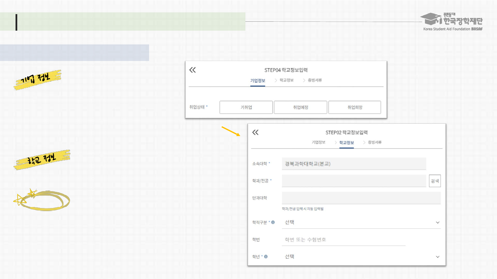
Task: Select the 취업예정 employment status option
Action: [300, 107]
